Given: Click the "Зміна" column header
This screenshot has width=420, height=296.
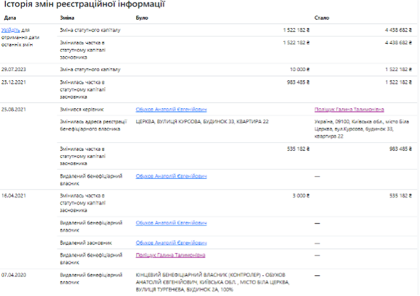Looking at the screenshot, I should coord(67,18).
